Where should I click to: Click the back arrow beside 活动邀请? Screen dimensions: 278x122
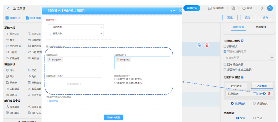tap(8, 9)
